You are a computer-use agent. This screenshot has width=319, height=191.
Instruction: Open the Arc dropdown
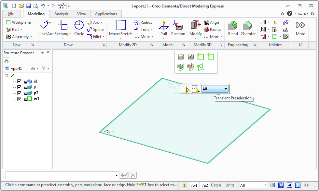tap(101, 22)
